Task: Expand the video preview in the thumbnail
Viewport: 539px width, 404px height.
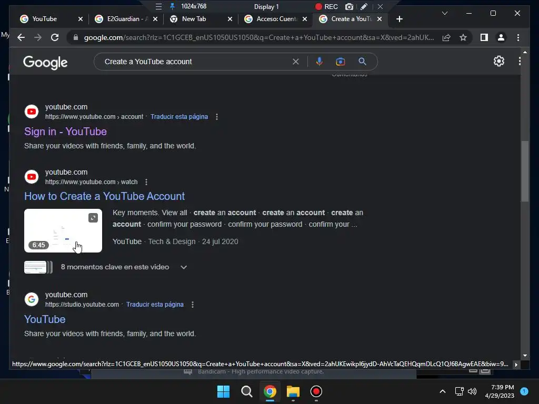Action: point(93,218)
